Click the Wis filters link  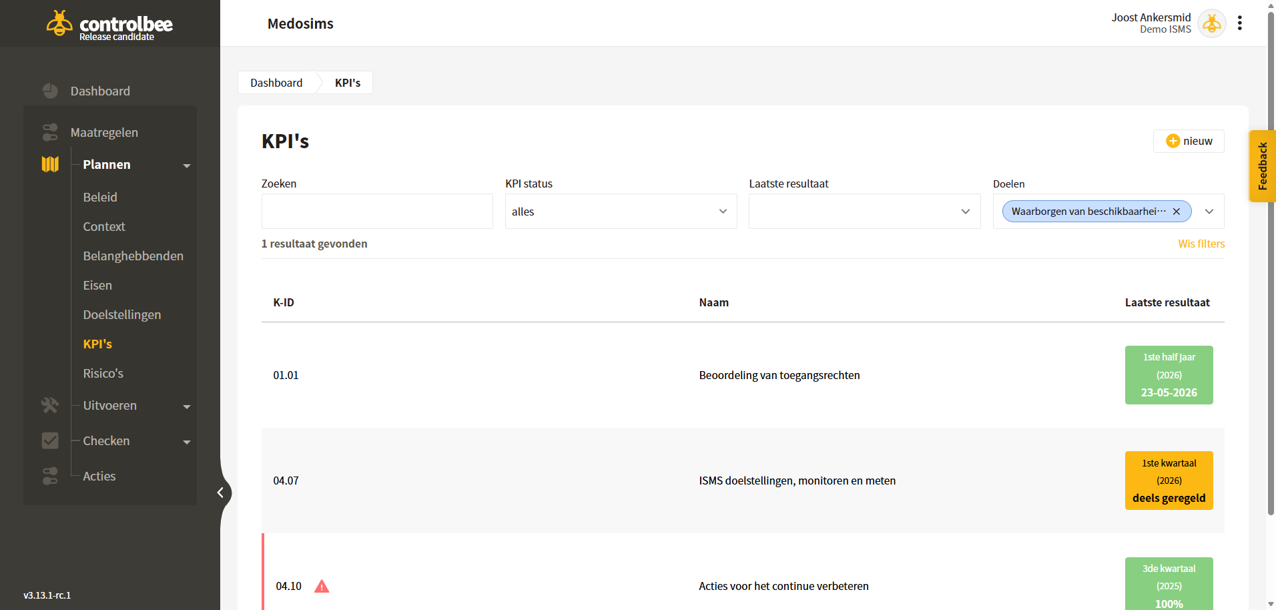tap(1201, 244)
